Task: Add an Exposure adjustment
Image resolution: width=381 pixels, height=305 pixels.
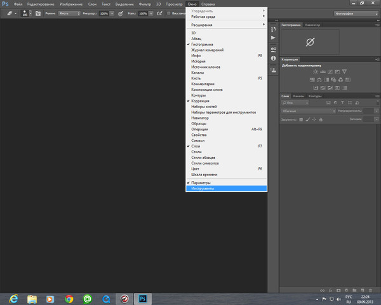Action: click(337, 72)
